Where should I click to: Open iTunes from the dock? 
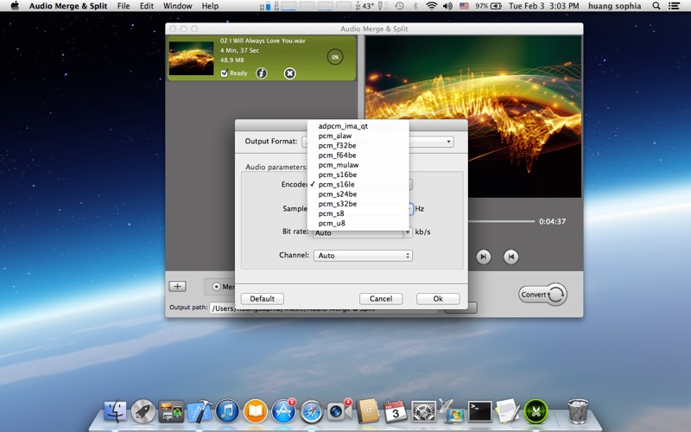[227, 410]
